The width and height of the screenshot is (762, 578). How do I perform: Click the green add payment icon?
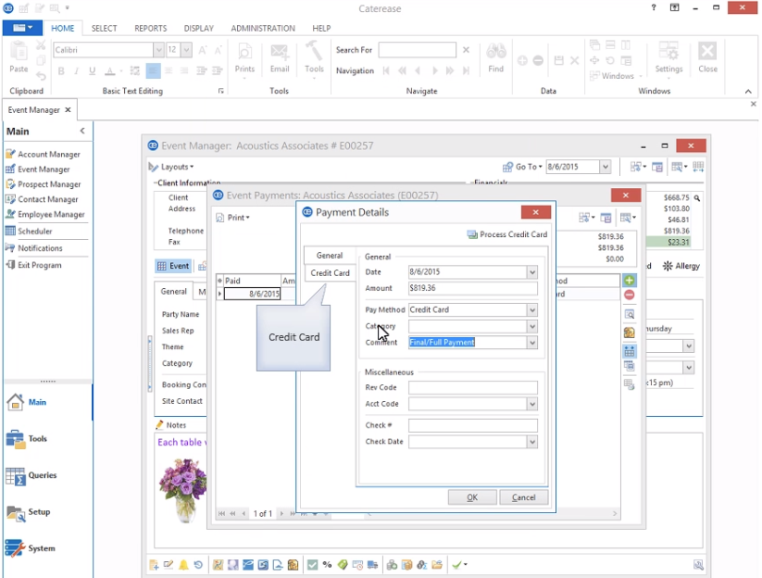click(x=630, y=280)
